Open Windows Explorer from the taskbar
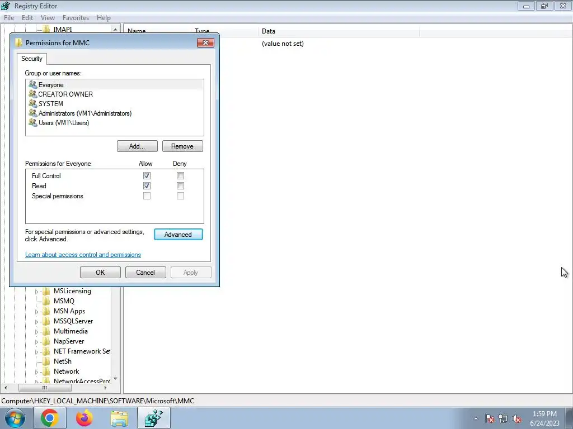The width and height of the screenshot is (573, 429). pos(119,418)
